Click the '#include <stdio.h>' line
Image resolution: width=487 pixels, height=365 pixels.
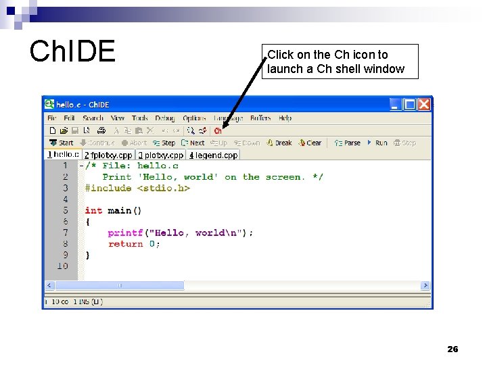point(137,189)
